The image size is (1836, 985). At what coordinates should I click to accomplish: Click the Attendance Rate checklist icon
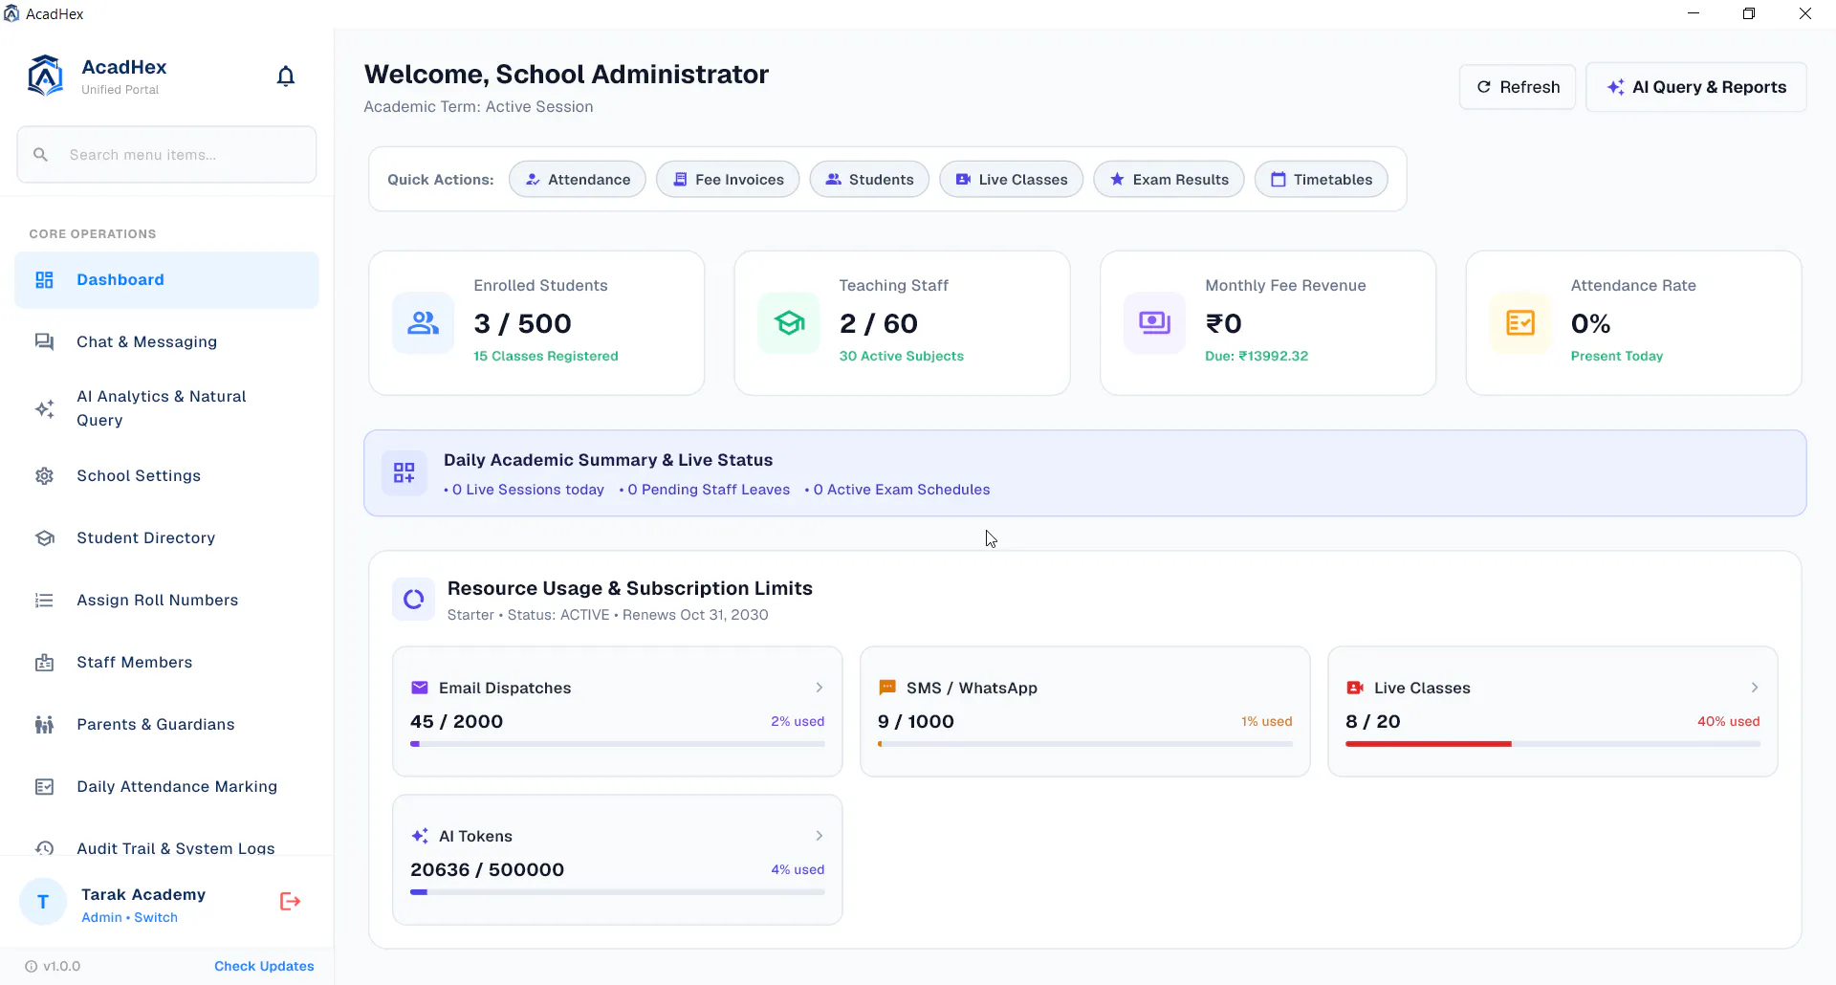point(1520,323)
